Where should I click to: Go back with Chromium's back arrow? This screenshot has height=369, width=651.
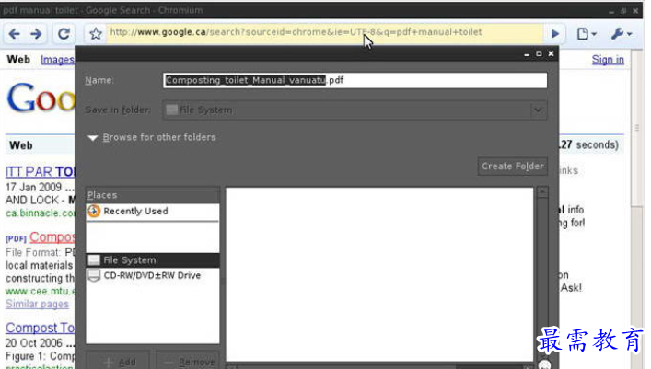[x=14, y=34]
